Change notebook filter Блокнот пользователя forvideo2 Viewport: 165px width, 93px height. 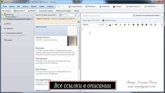pyautogui.click(x=63, y=19)
